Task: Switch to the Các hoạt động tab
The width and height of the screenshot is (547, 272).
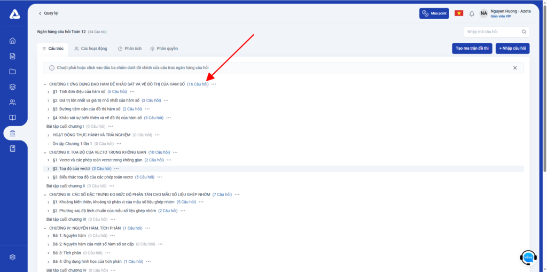Action: 90,49
